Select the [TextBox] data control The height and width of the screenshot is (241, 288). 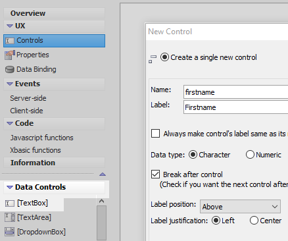32,203
